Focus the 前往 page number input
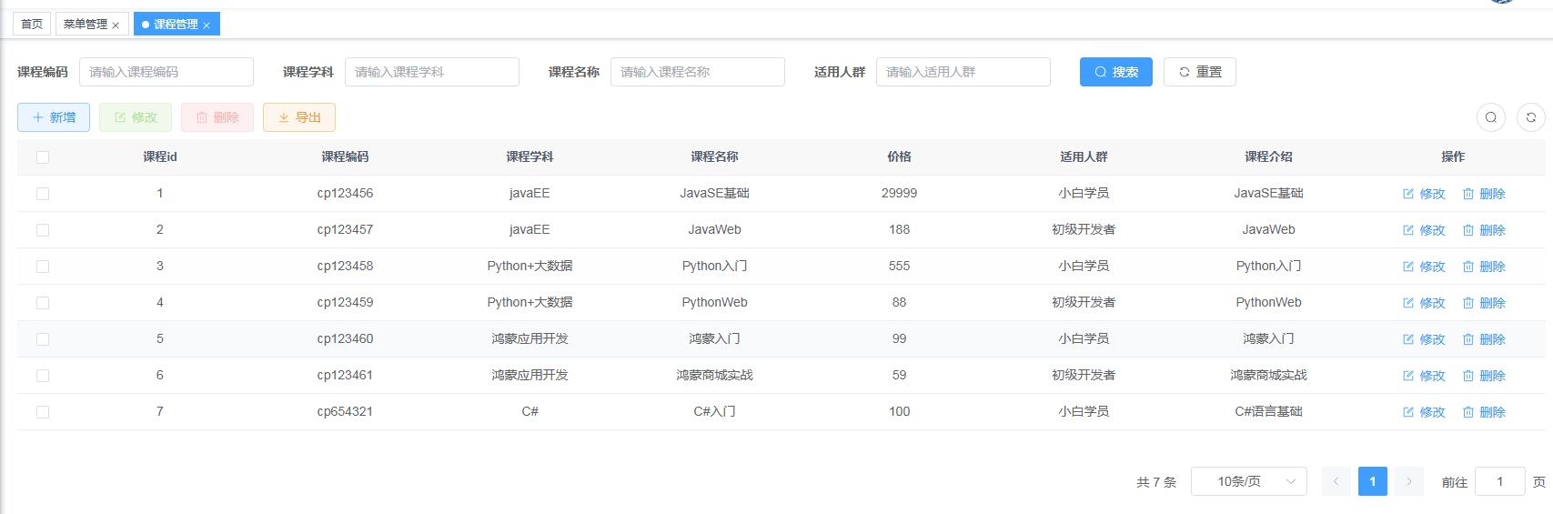The height and width of the screenshot is (514, 1553). [x=1500, y=481]
